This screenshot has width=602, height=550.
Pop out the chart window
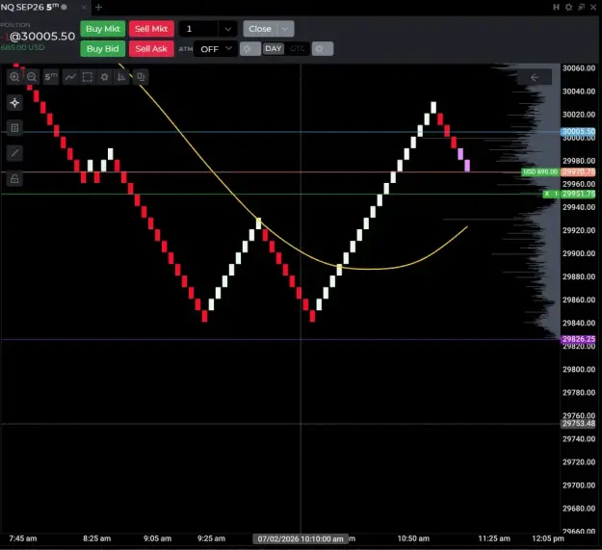pos(581,7)
